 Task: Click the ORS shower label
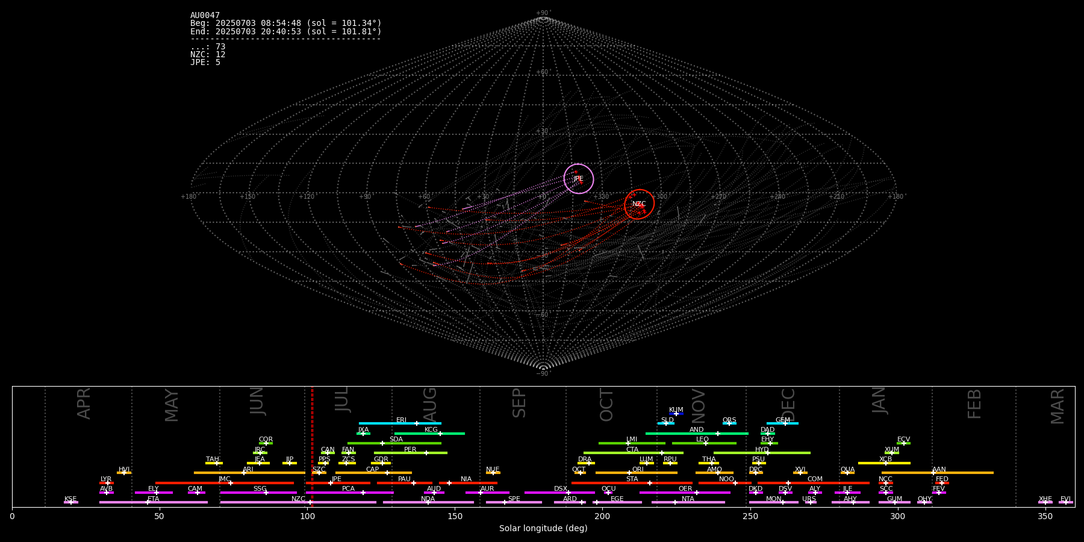(x=729, y=420)
